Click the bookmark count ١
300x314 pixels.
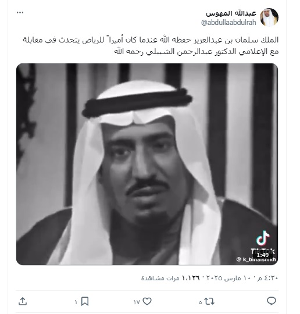click(76, 302)
